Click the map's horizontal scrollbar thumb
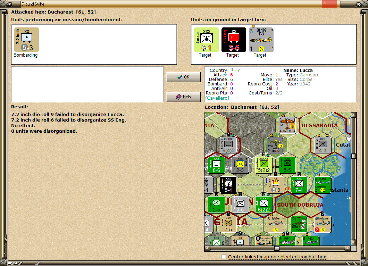368x266 pixels. [x=277, y=248]
